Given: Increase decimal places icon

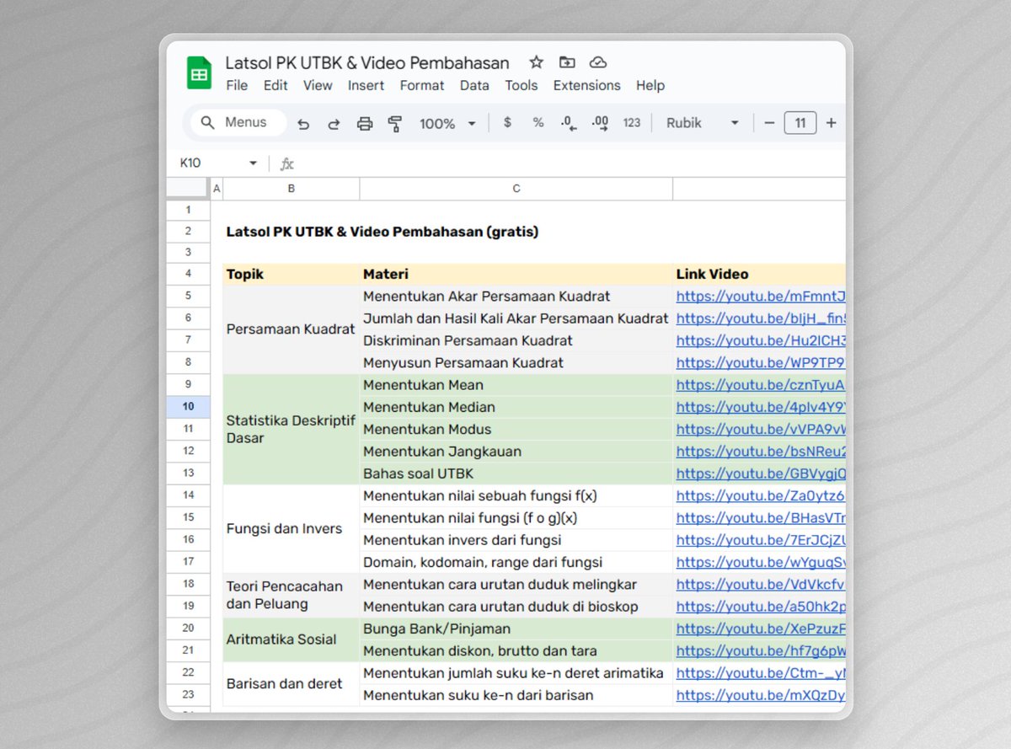Looking at the screenshot, I should 600,123.
